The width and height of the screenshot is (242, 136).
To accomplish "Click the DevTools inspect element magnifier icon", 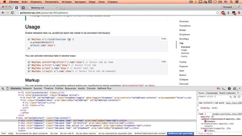I will tap(3, 88).
